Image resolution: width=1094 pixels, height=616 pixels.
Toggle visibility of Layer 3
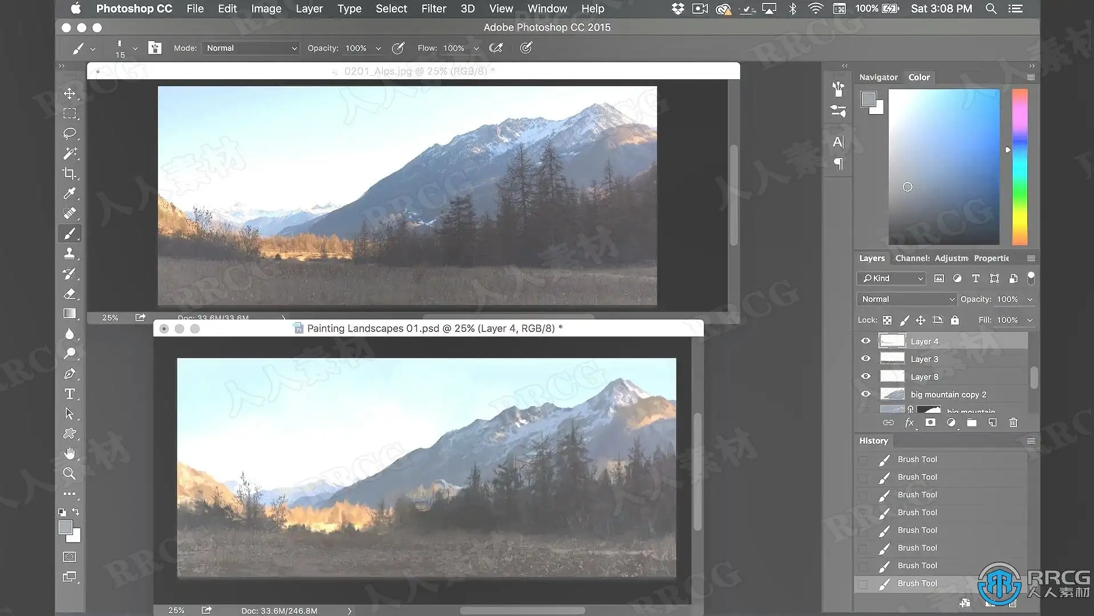[x=865, y=359]
